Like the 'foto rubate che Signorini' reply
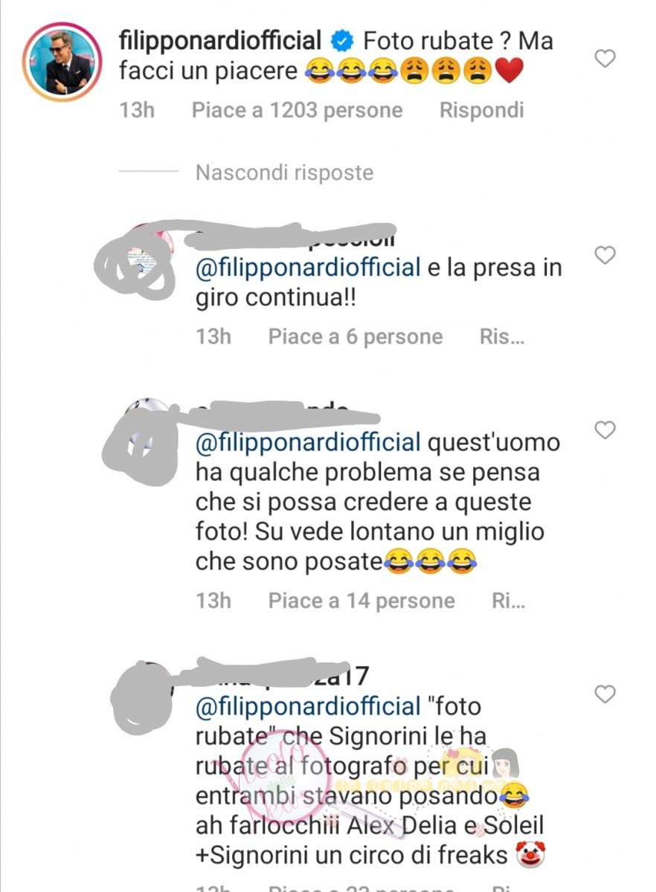The height and width of the screenshot is (892, 656). click(x=605, y=694)
